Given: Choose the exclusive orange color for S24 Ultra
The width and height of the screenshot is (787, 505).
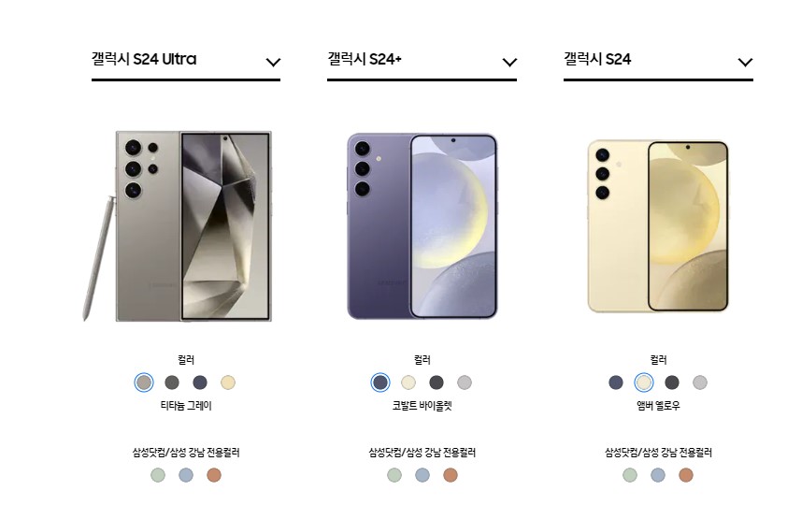Looking at the screenshot, I should (214, 475).
